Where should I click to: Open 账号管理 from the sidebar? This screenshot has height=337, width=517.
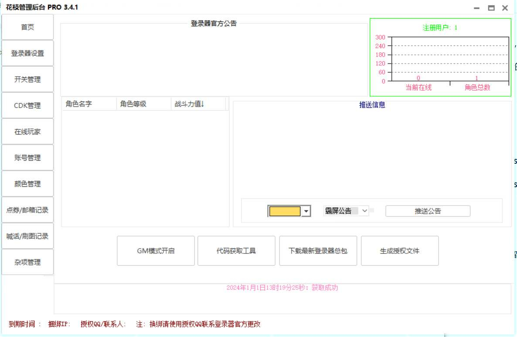[x=27, y=158]
